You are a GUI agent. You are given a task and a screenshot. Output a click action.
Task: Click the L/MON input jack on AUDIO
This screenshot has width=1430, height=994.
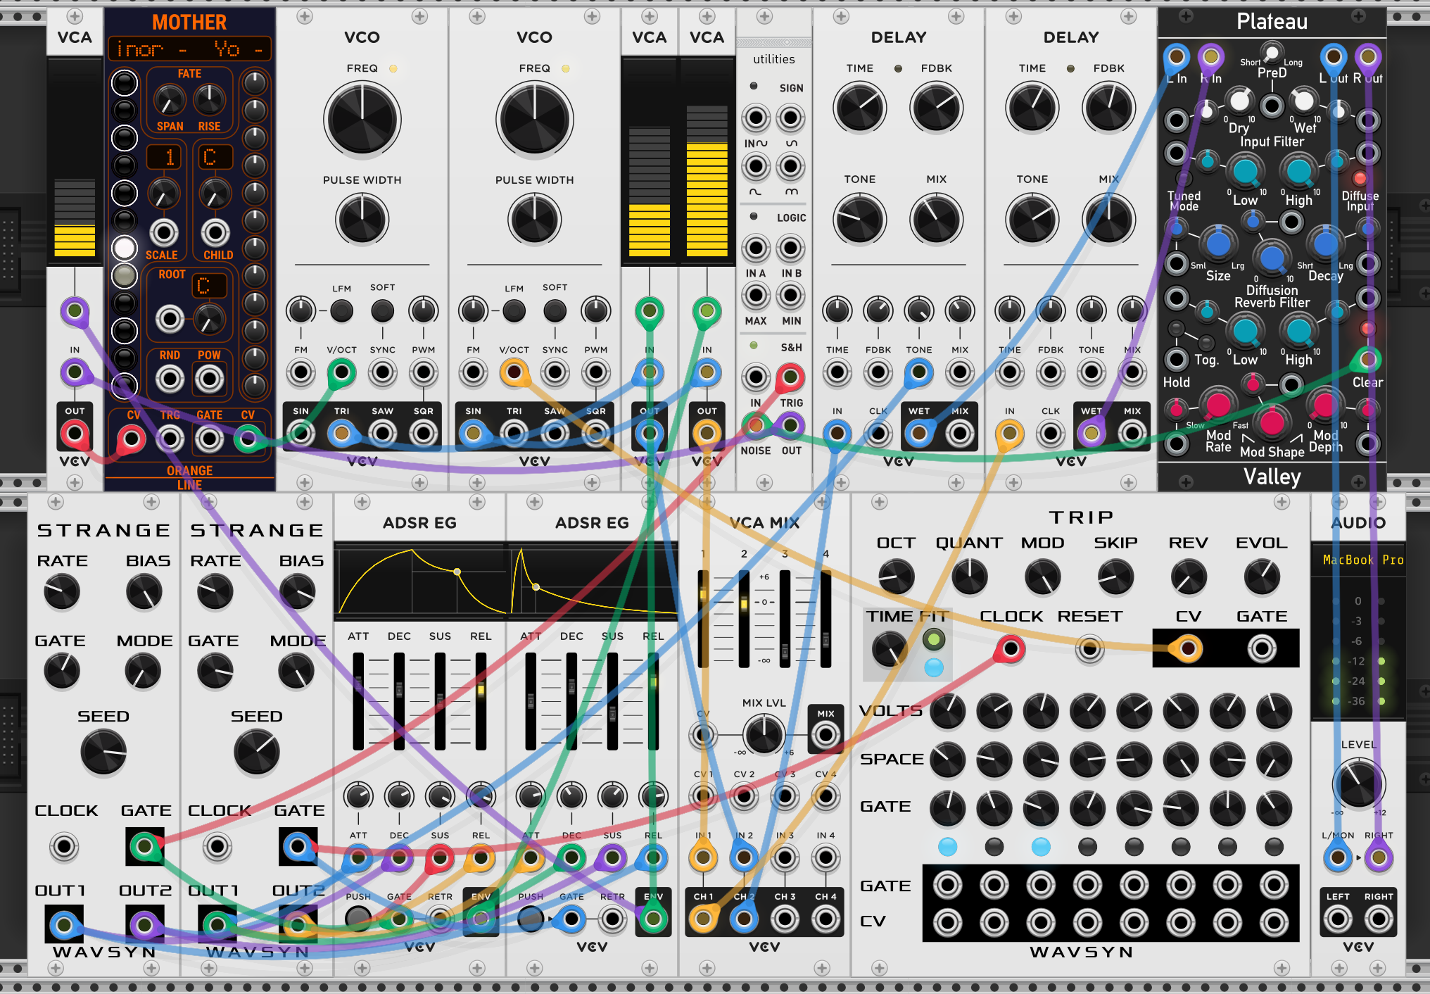point(1338,857)
